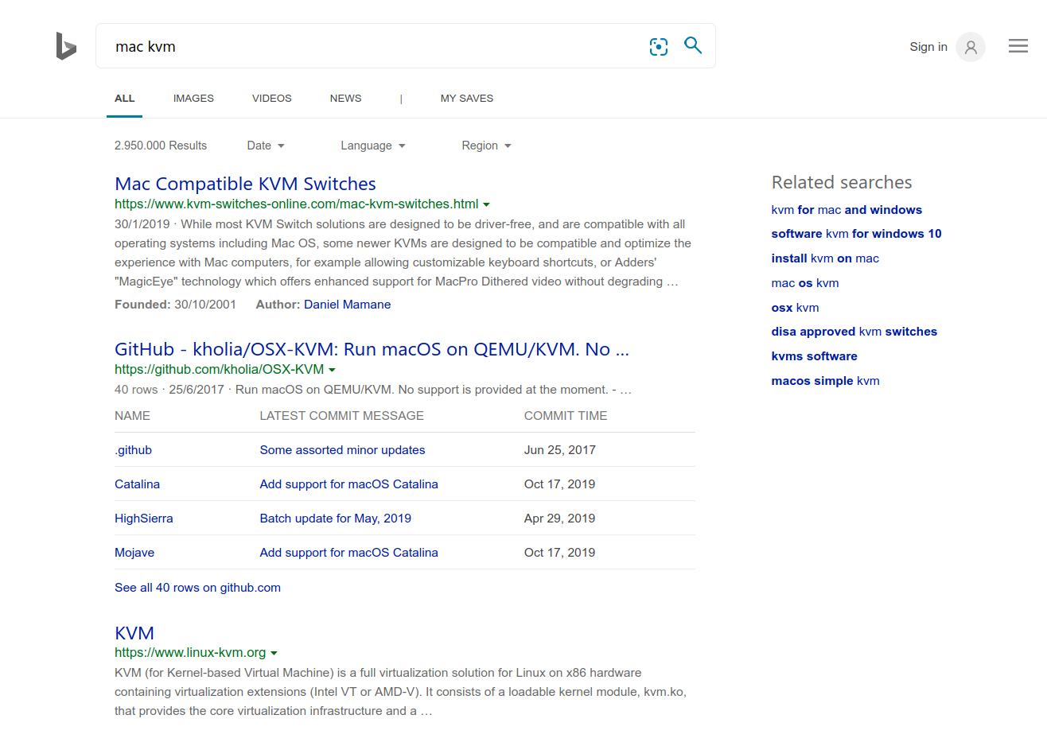
Task: Open the user avatar icon
Action: [x=971, y=47]
